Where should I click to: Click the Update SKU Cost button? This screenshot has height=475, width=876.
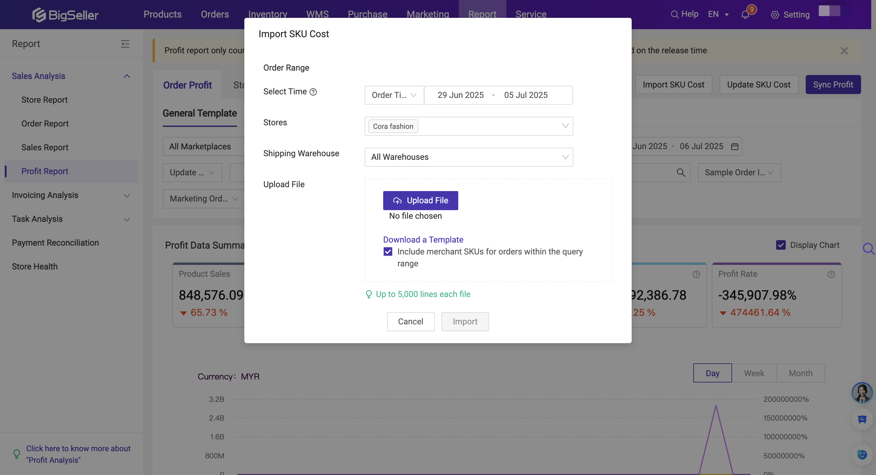click(759, 85)
